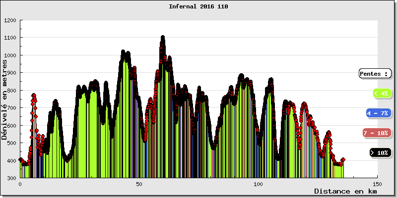Screen dimensions: 397x198
Task: Click the 0 km distance tick label
Action: 20,184
